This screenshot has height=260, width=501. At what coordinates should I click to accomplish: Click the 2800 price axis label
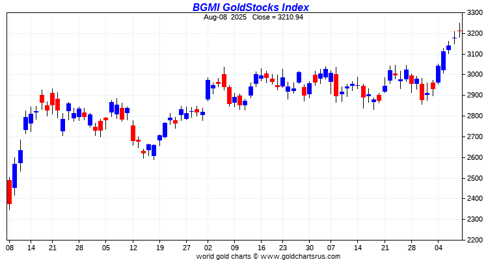coord(475,116)
